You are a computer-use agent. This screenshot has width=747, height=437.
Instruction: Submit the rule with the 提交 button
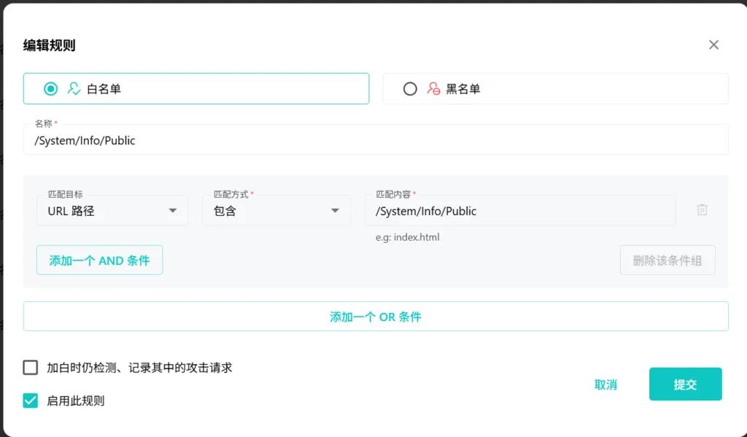coord(685,384)
